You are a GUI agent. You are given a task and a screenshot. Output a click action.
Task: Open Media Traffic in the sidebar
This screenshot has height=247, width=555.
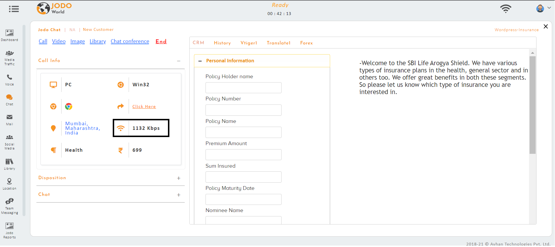pos(10,58)
